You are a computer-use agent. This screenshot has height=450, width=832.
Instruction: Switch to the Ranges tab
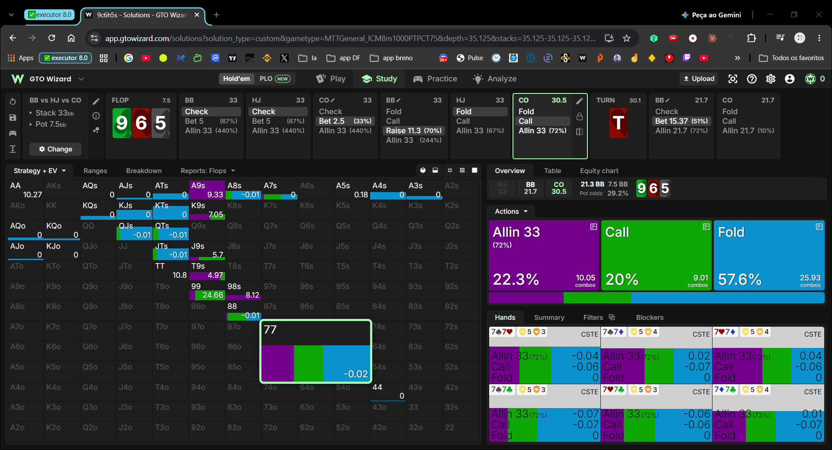pyautogui.click(x=95, y=171)
